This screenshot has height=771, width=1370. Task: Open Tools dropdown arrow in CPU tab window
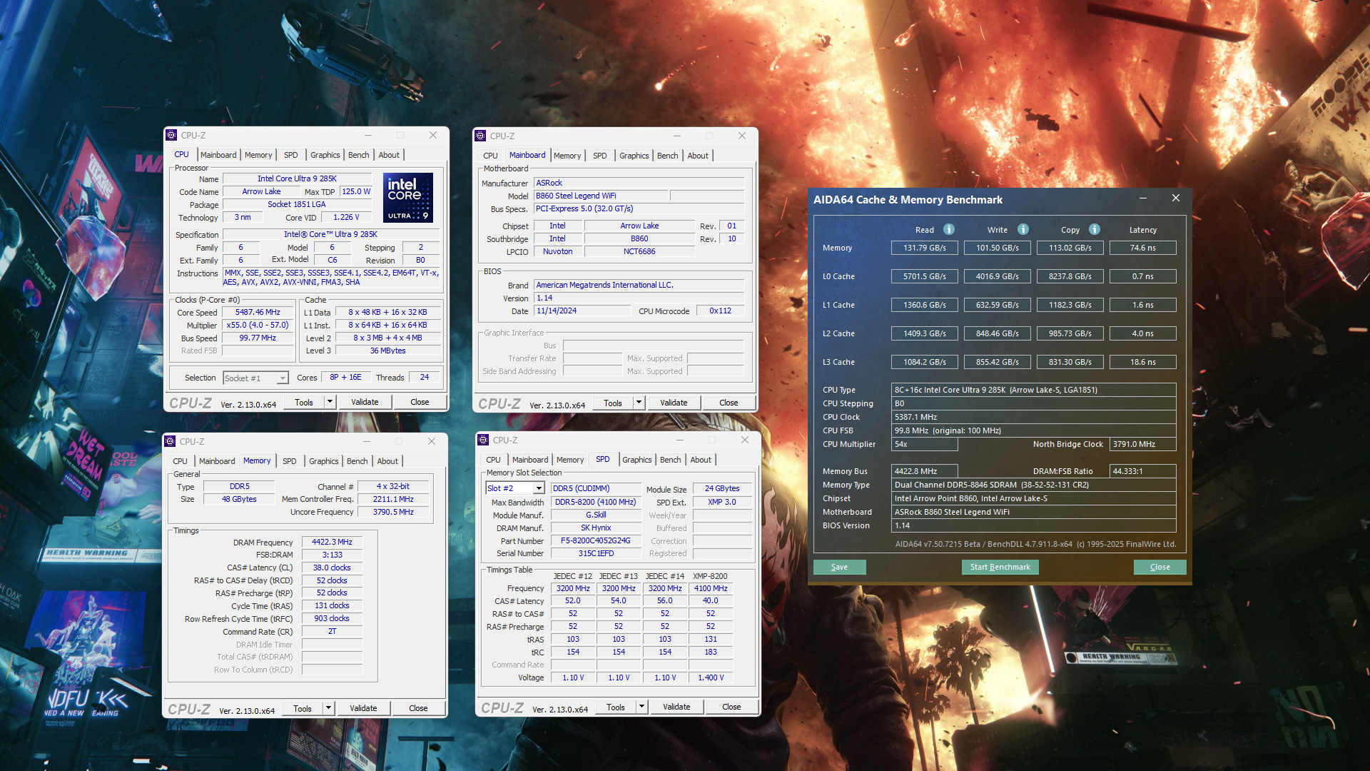tap(330, 402)
